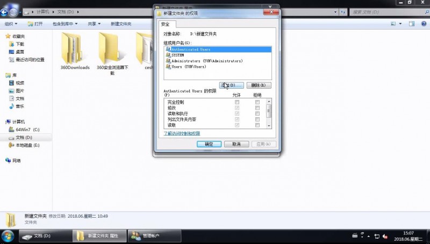The width and height of the screenshot is (430, 244).
Task: Click the network tray icon
Action: [x=377, y=236]
